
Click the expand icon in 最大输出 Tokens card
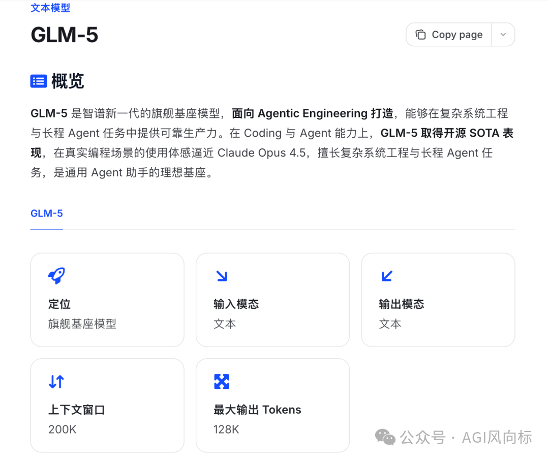pos(222,382)
